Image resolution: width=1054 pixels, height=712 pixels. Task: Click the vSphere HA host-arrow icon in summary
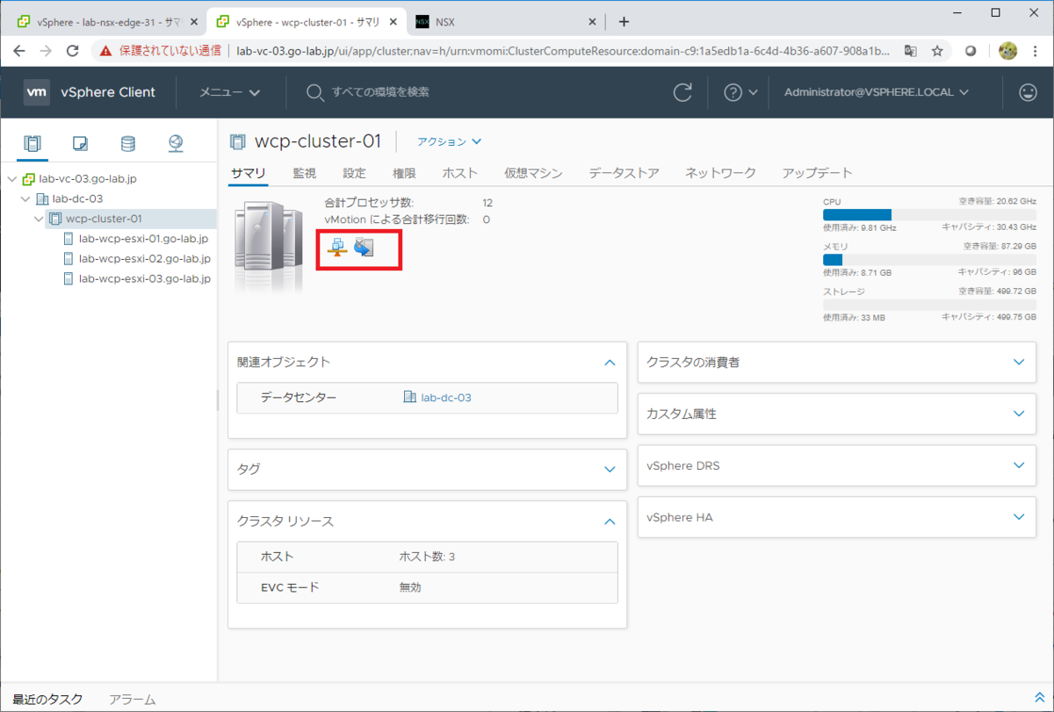click(x=364, y=248)
